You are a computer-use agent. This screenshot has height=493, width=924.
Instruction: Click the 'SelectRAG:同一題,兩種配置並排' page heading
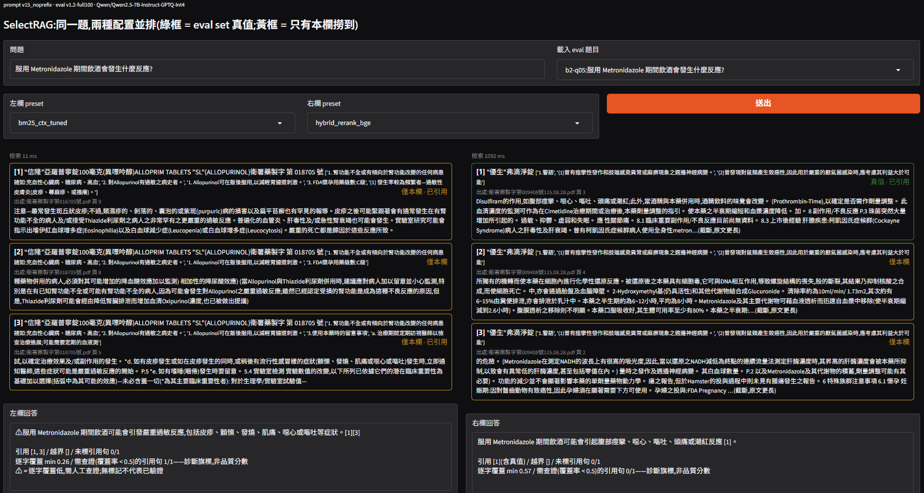coord(181,25)
